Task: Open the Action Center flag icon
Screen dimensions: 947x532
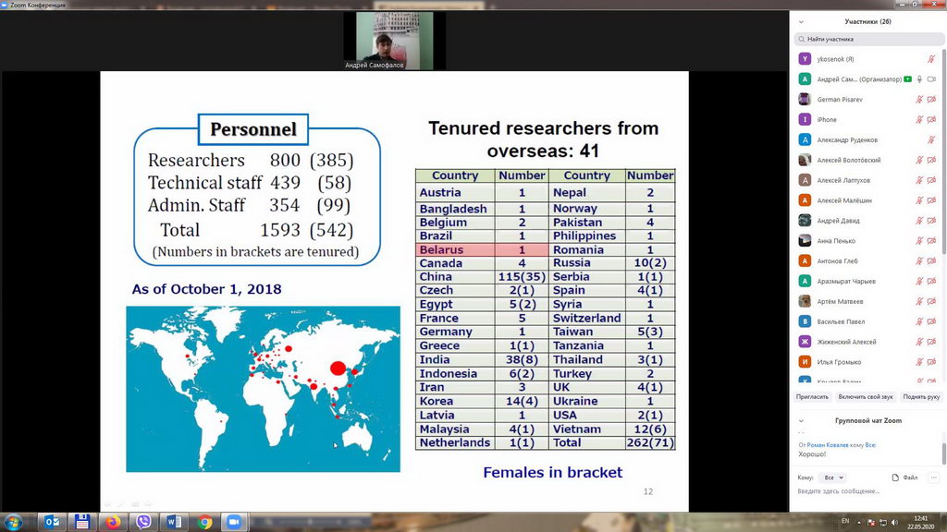Action: (871, 523)
